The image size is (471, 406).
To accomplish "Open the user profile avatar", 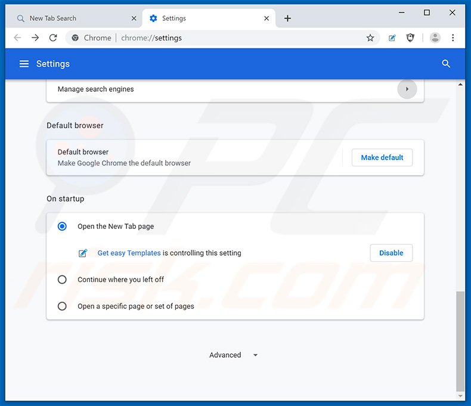I will [435, 38].
